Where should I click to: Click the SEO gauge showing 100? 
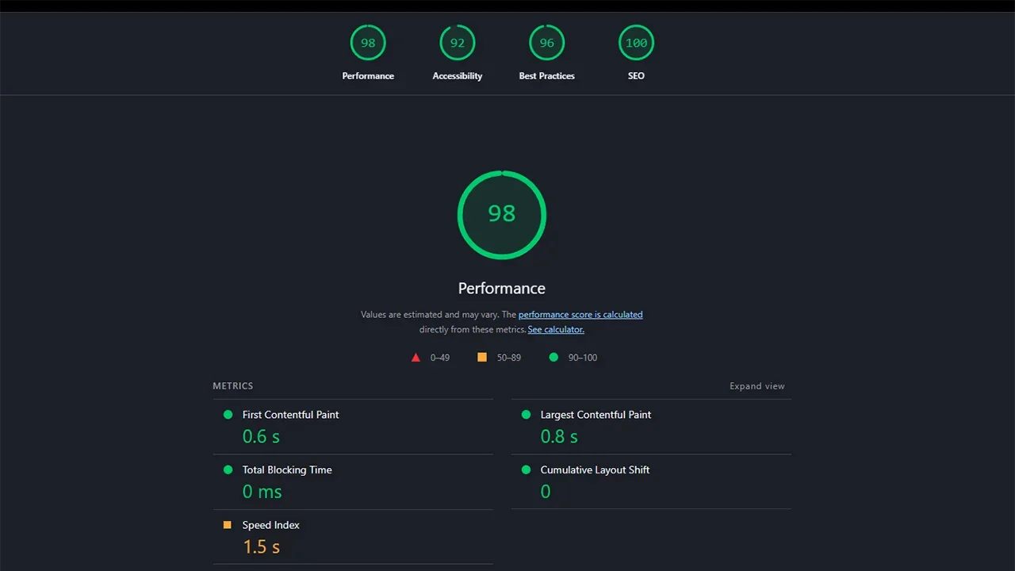point(636,43)
